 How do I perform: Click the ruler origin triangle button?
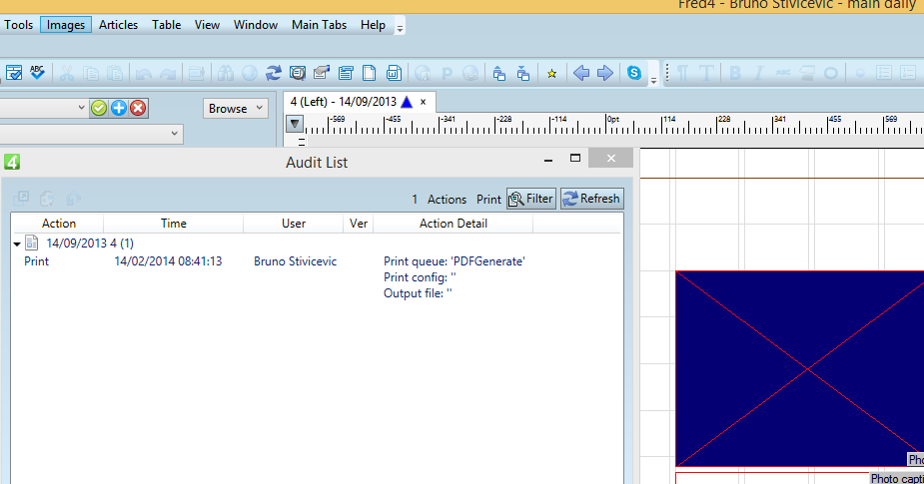[x=295, y=124]
